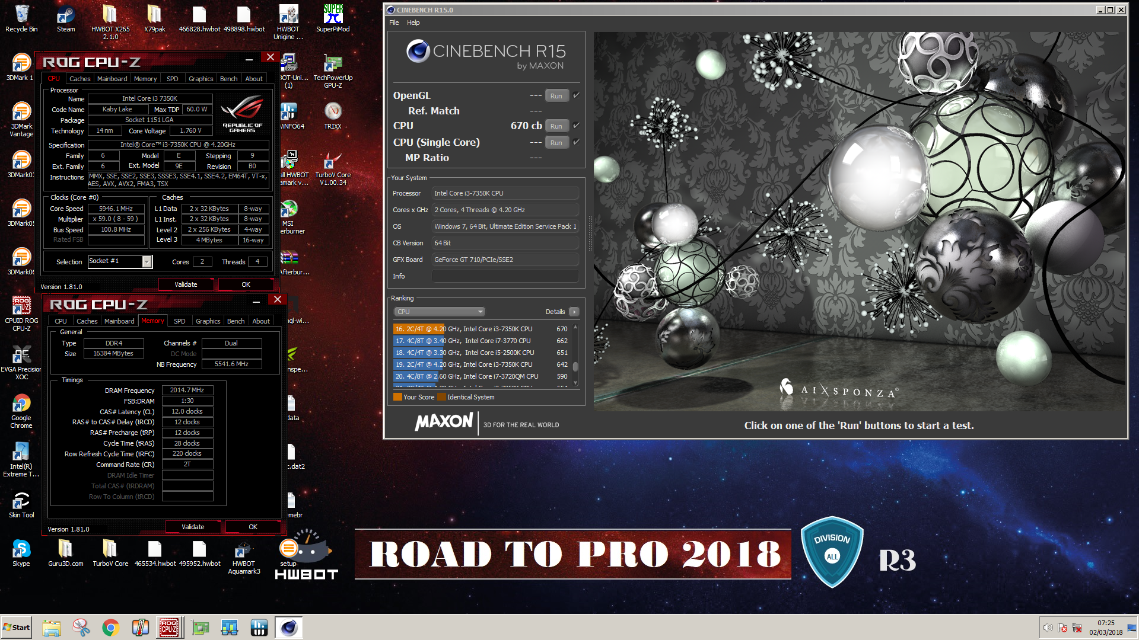Run the CPU benchmark
Image resolution: width=1139 pixels, height=640 pixels.
(x=556, y=126)
